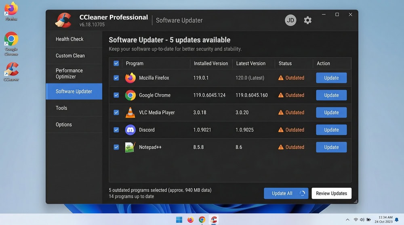This screenshot has width=404, height=225.
Task: Uncheck the Google Chrome checkbox
Action: [116, 95]
